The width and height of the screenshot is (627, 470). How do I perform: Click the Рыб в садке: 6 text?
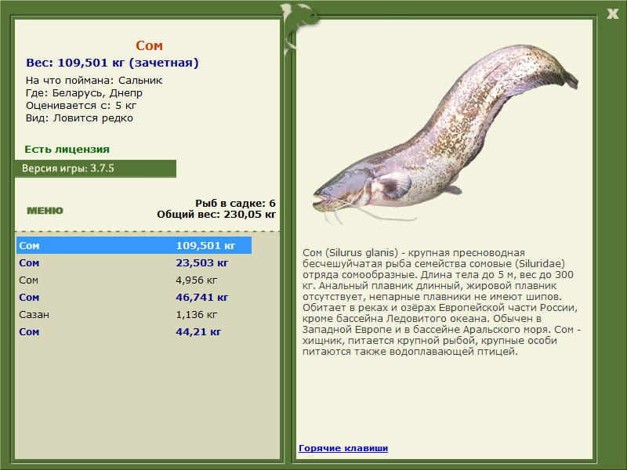point(236,203)
